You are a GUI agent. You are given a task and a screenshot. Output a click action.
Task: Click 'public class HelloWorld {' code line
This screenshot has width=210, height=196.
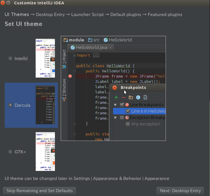pyautogui.click(x=105, y=66)
